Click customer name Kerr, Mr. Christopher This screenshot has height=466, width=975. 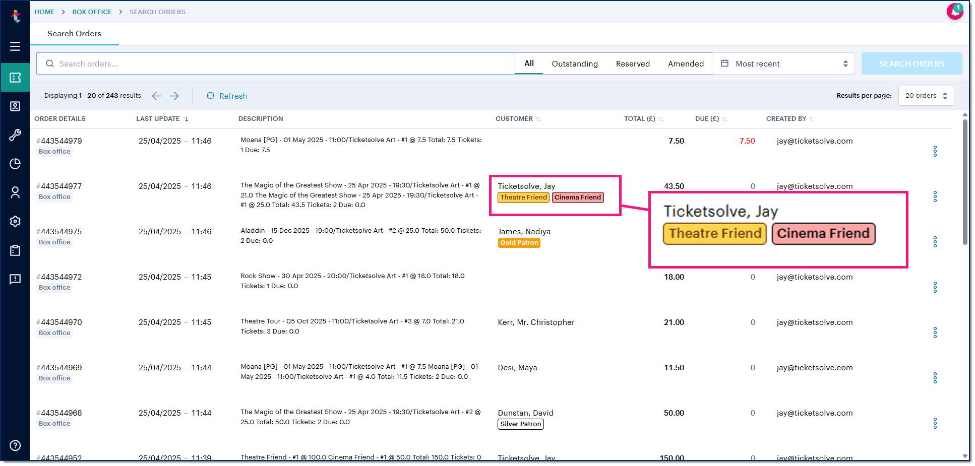[536, 322]
